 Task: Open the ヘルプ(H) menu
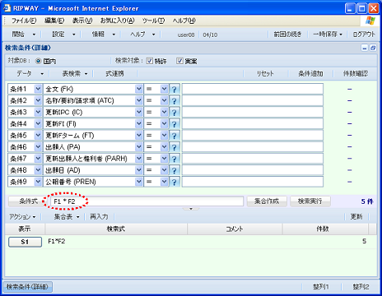click(184, 21)
